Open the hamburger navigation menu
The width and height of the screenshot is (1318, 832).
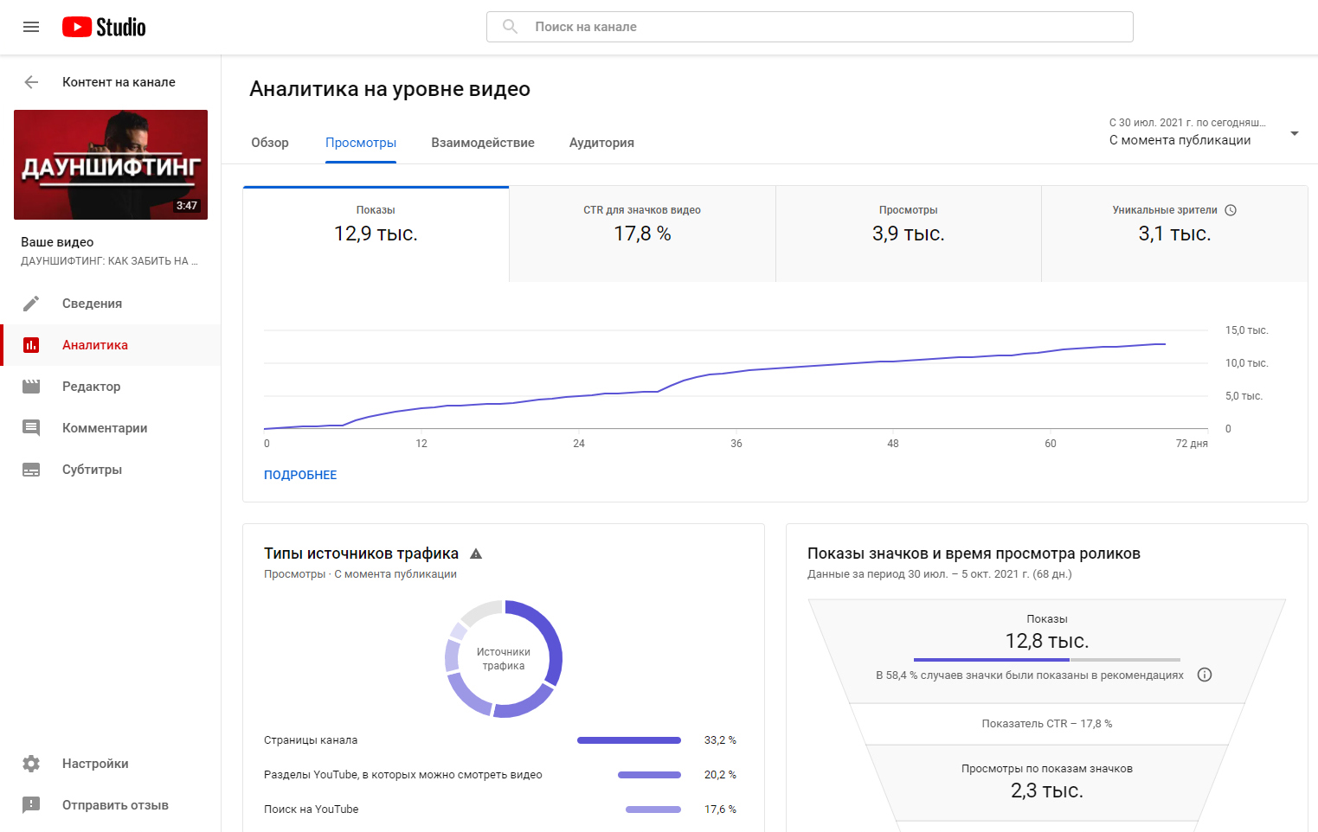pyautogui.click(x=31, y=27)
